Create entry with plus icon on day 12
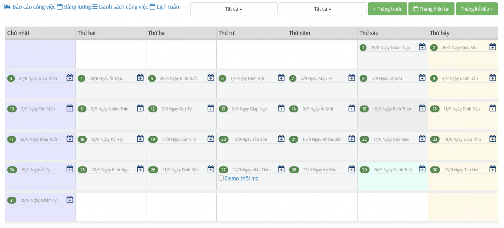Screen dimensions: 504x228 click(211, 108)
